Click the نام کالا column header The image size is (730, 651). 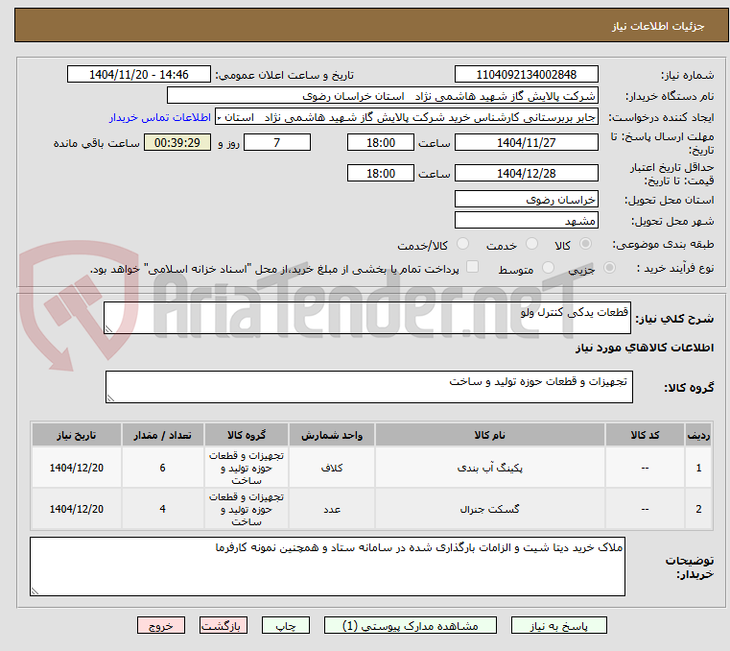pos(490,435)
